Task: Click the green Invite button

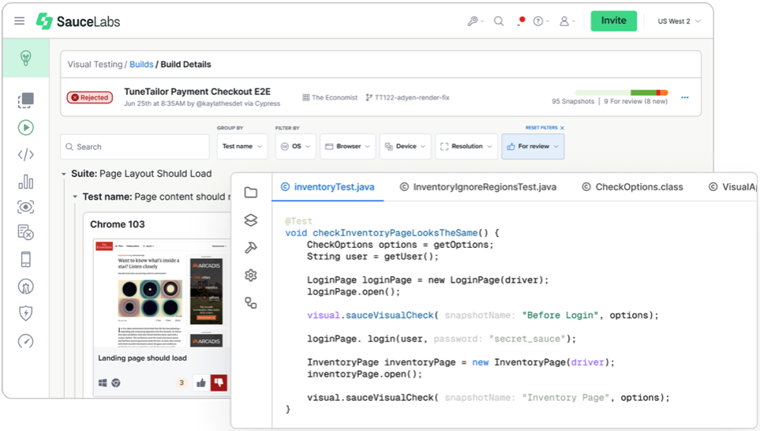Action: [x=613, y=21]
